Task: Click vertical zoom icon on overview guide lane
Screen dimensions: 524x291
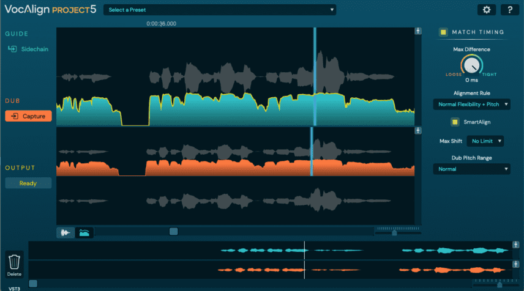Action: (x=515, y=245)
